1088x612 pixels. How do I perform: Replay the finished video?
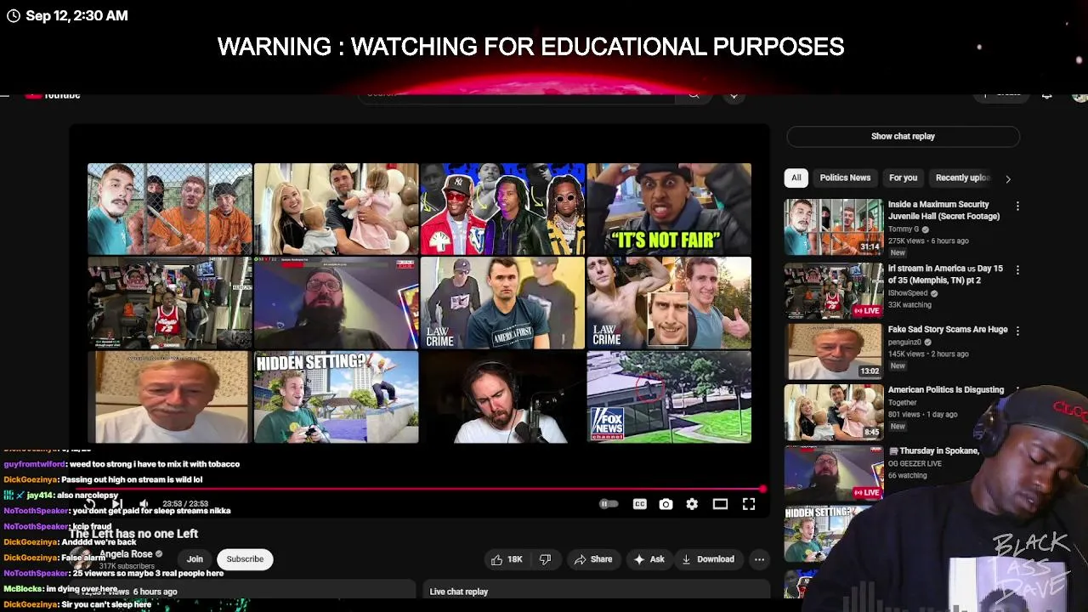click(x=90, y=504)
